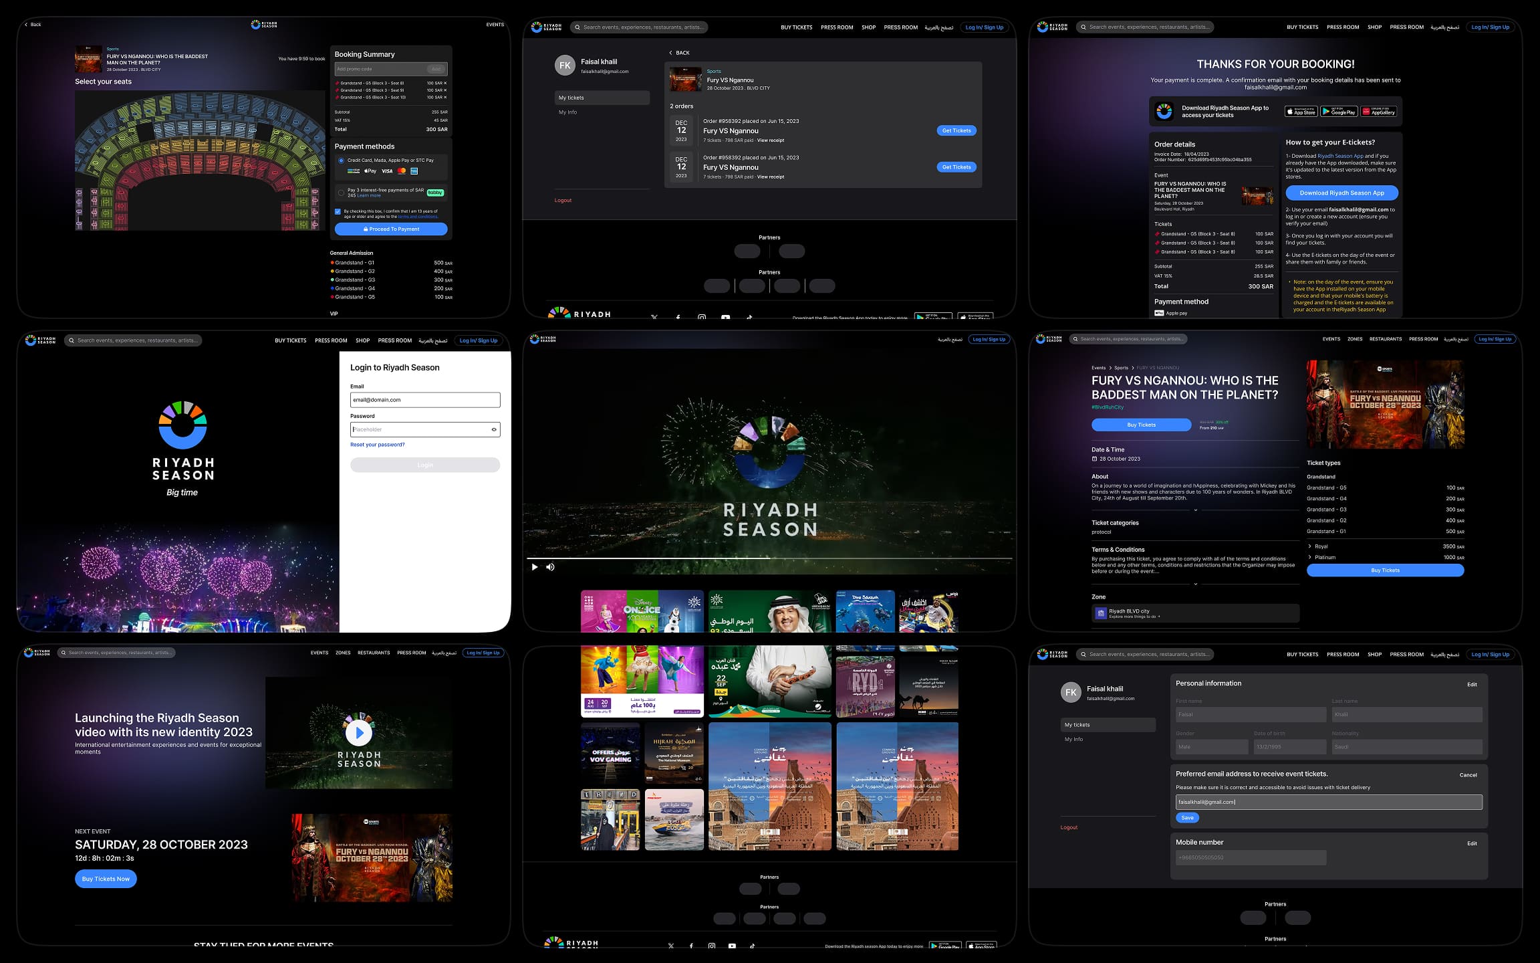Screen dimensions: 1540x963
Task: Open the App Store download badge
Action: (x=1301, y=112)
